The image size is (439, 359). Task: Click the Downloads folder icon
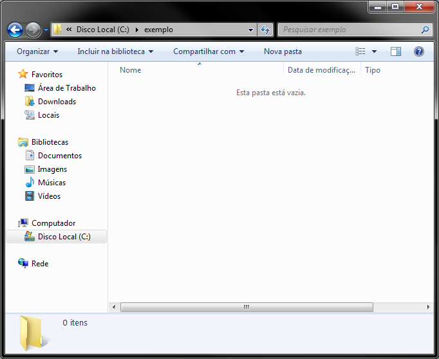tap(30, 101)
